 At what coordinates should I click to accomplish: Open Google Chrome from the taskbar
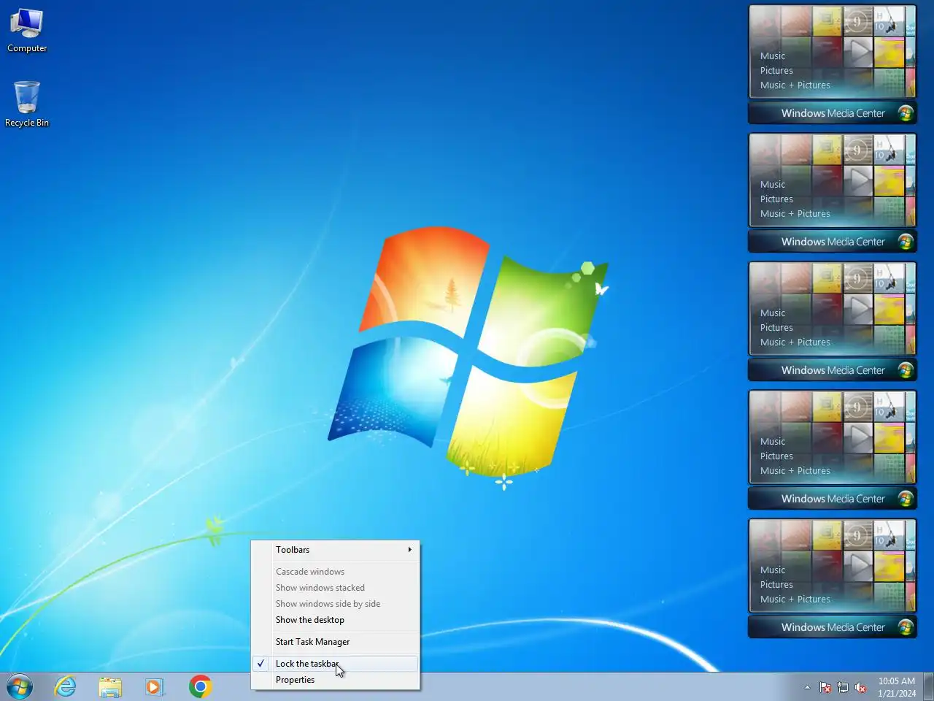(200, 686)
